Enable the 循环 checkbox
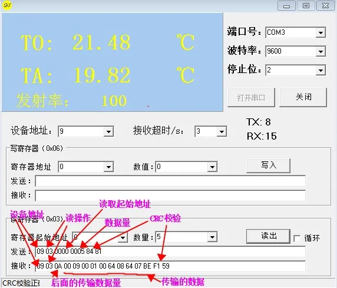The height and width of the screenshot is (288, 337). [x=297, y=239]
